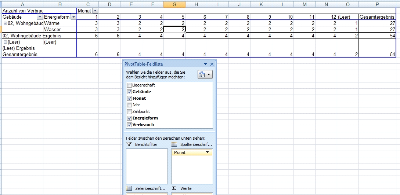Select column header P
Image resolution: width=400 pixels, height=195 pixels.
[x=378, y=4]
